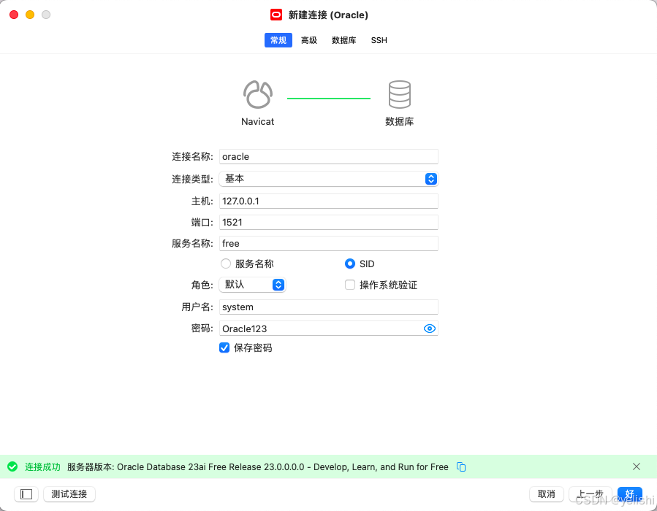Focus the 连接名称 field containing oracle
Viewport: 657px width, 511px height.
[329, 156]
